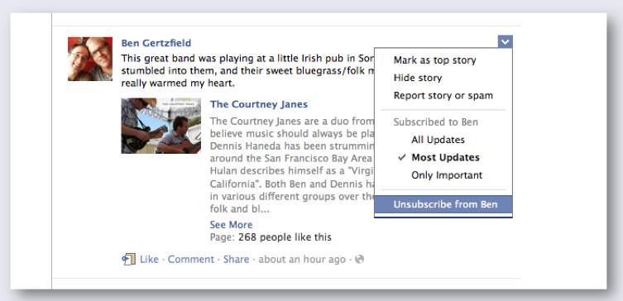The width and height of the screenshot is (623, 301).
Task: Click the Comment link
Action: click(x=191, y=260)
